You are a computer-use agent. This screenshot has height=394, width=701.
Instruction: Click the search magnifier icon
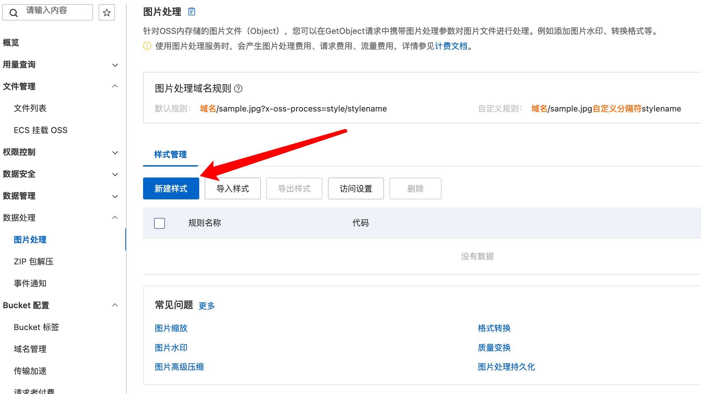point(14,13)
